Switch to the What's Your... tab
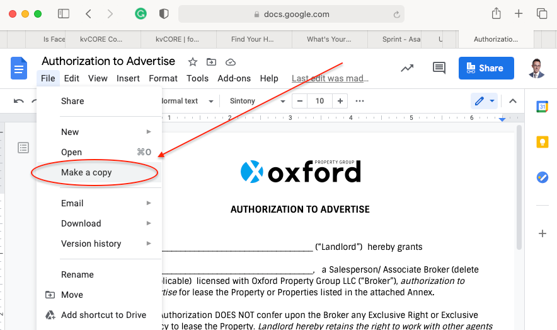 330,39
